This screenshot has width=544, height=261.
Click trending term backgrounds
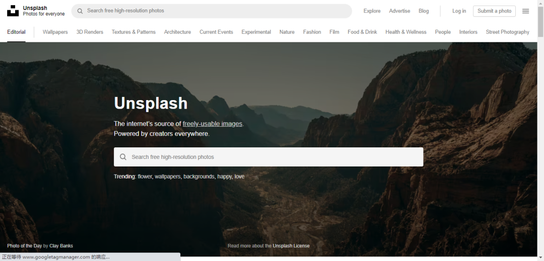pyautogui.click(x=199, y=177)
